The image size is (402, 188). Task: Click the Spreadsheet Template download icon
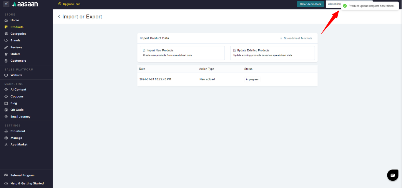(281, 38)
